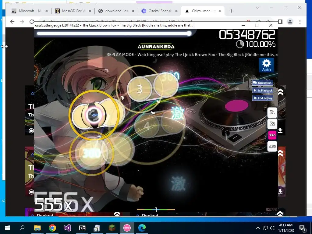The image size is (312, 234).
Task: Select the lower-left card radio circle
Action: click(31, 192)
